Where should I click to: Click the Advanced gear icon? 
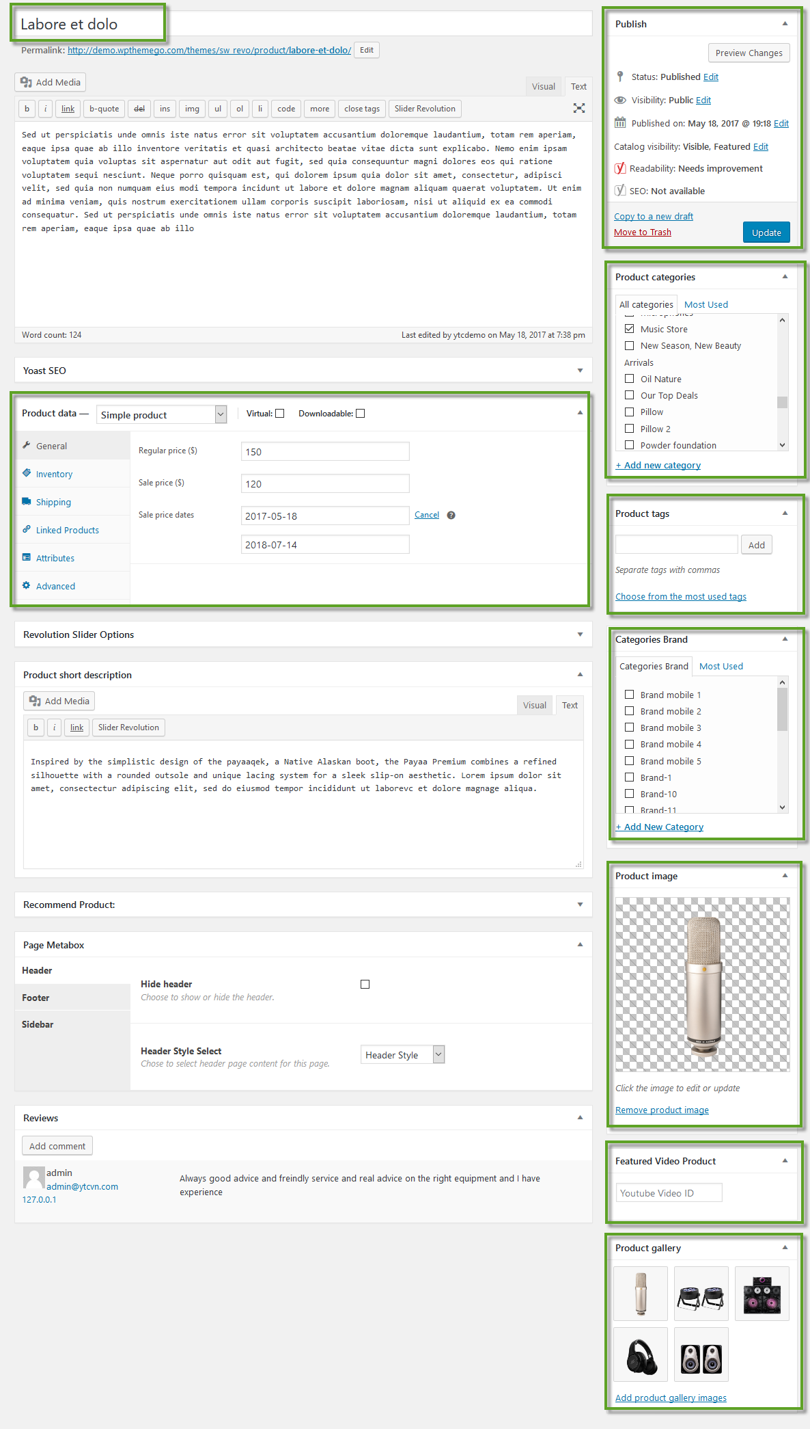tap(27, 585)
